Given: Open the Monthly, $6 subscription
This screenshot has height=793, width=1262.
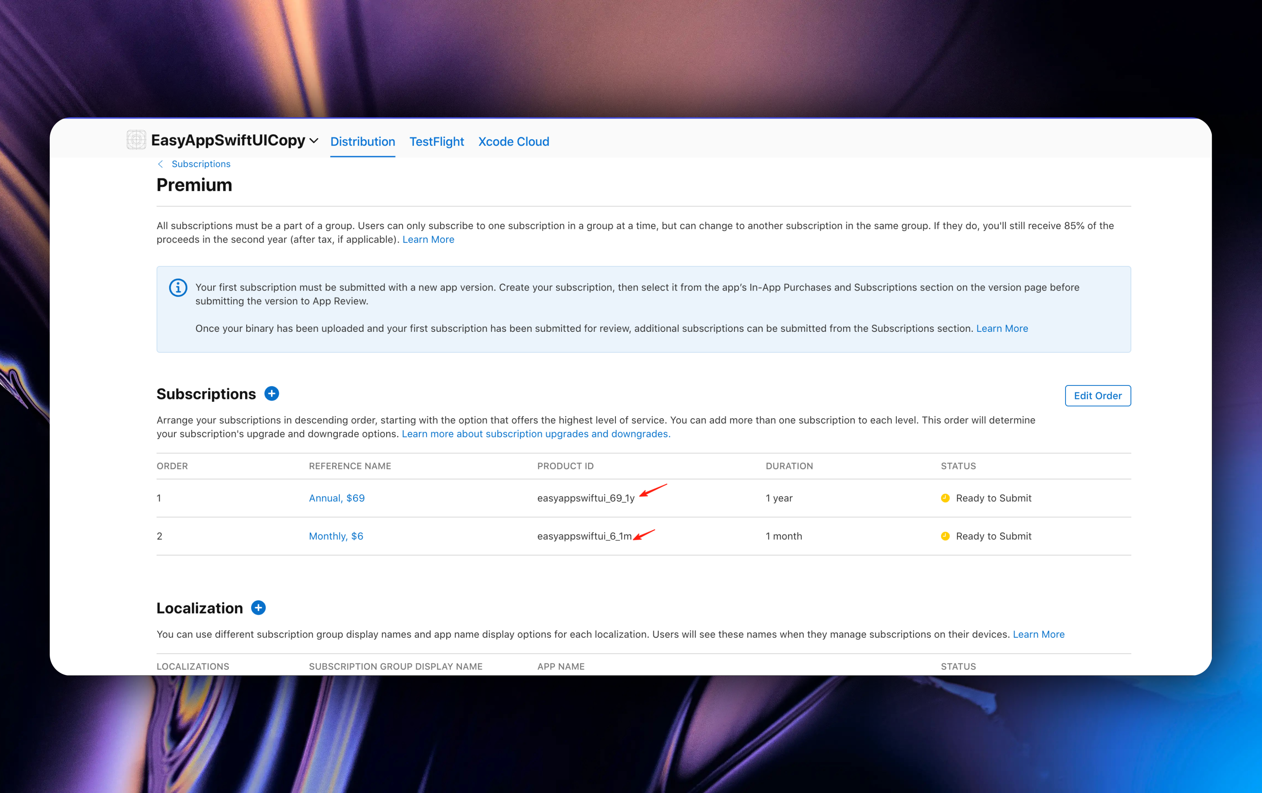Looking at the screenshot, I should point(335,536).
